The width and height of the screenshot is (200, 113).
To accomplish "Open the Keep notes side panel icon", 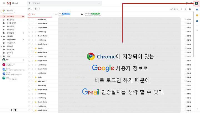I will click(197, 15).
